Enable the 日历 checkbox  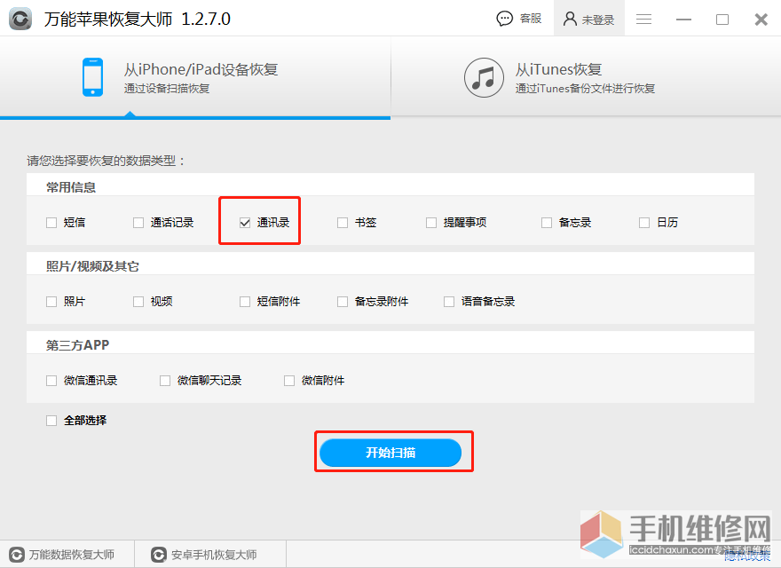click(x=644, y=223)
